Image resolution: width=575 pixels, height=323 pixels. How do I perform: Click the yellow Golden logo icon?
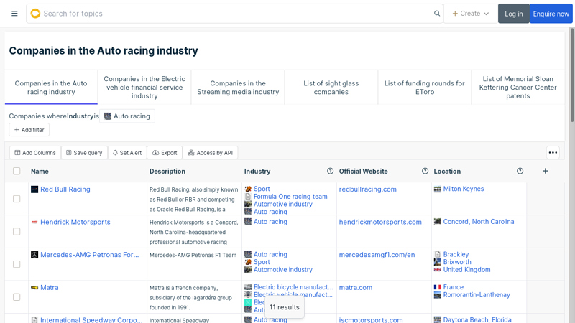pyautogui.click(x=35, y=14)
